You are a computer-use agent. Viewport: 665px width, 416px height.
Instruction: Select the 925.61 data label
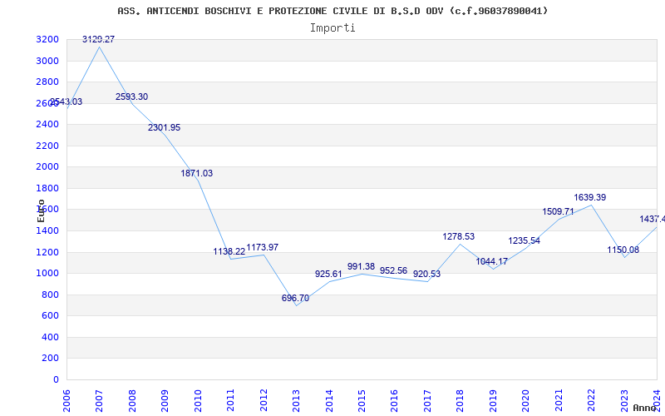[x=328, y=275]
